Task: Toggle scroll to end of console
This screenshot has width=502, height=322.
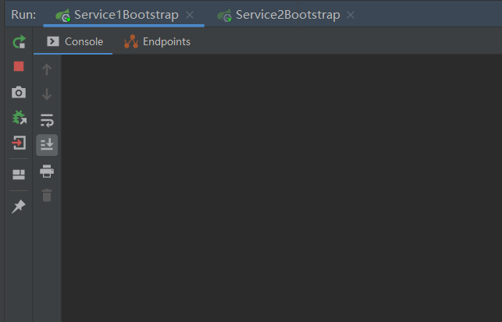Action: click(47, 145)
